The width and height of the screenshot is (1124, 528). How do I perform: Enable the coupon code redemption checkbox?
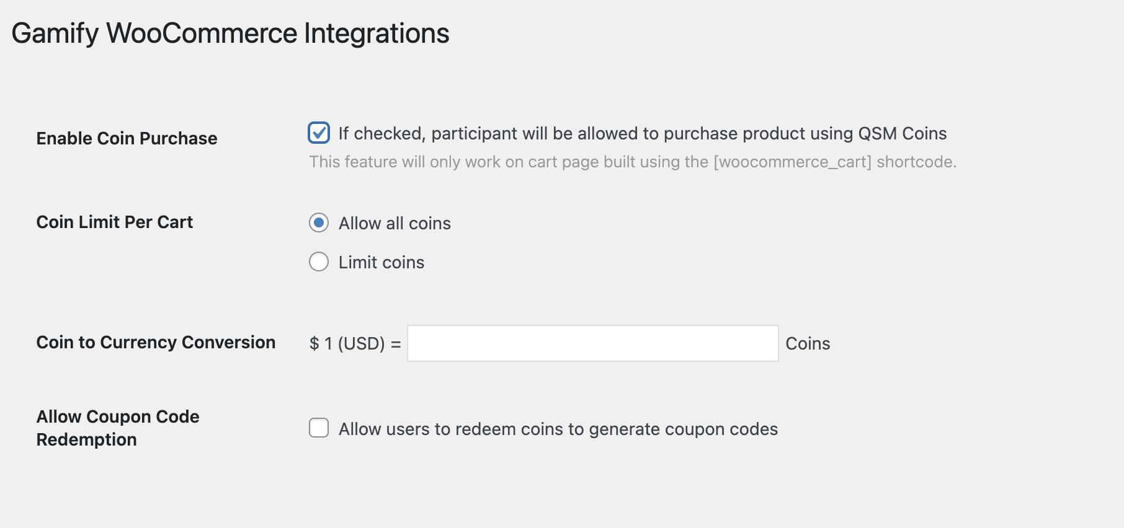pyautogui.click(x=319, y=428)
